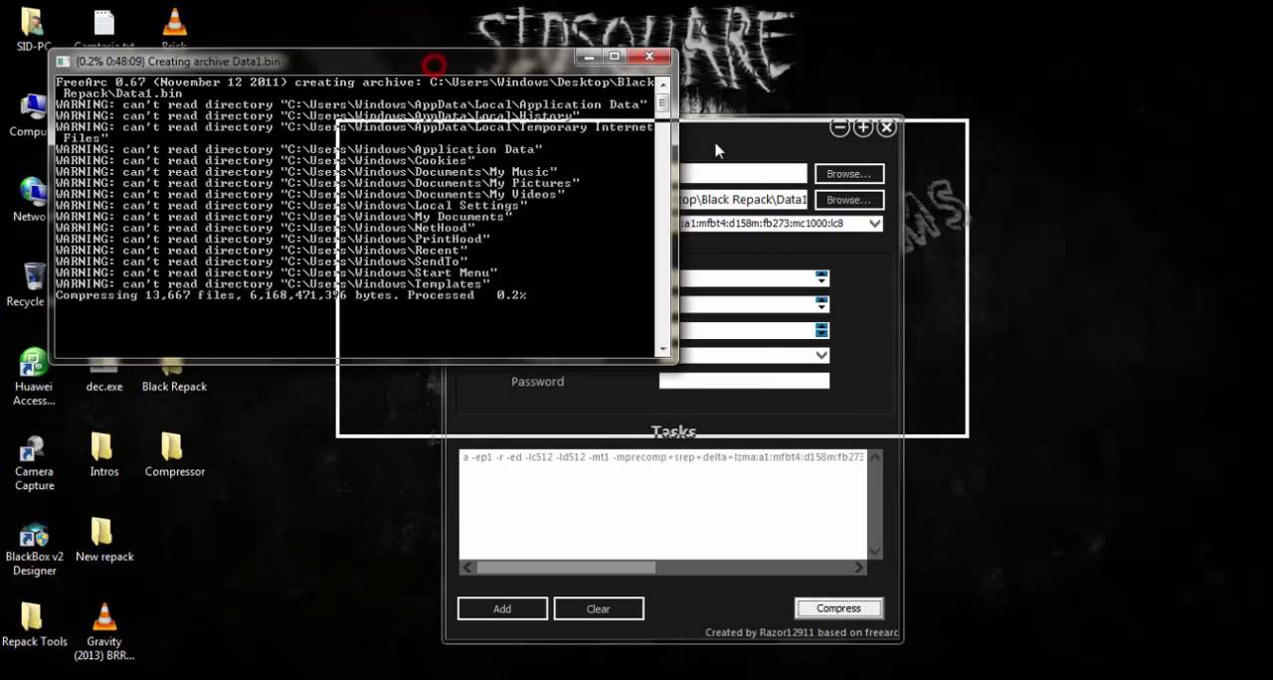1273x680 pixels.
Task: Click the console warning line mentioning Start Menu
Action: pyautogui.click(x=276, y=272)
